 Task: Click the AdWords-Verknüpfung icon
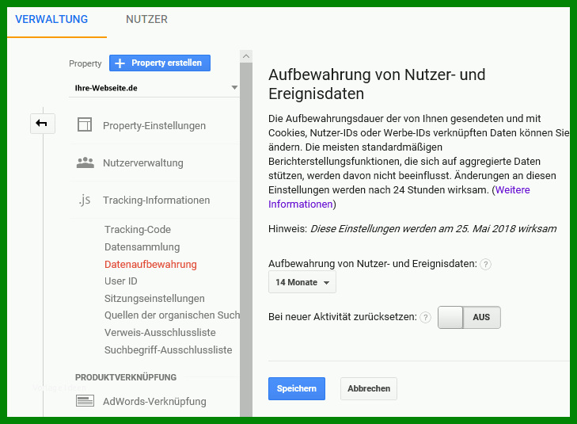coord(85,401)
